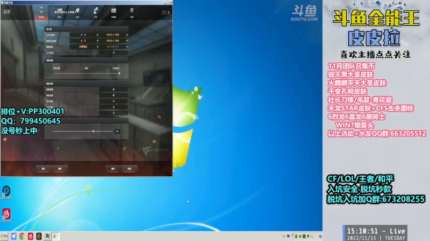Close the settings panel with the X
The image size is (430, 241).
(x=169, y=12)
